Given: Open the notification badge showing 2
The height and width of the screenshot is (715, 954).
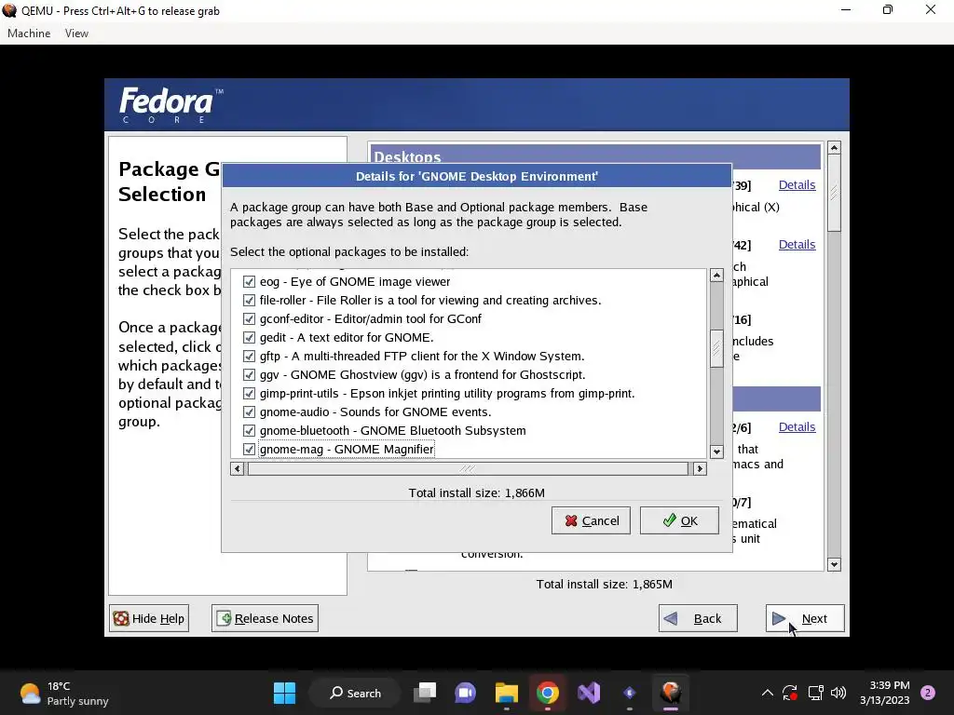Looking at the screenshot, I should (x=928, y=693).
